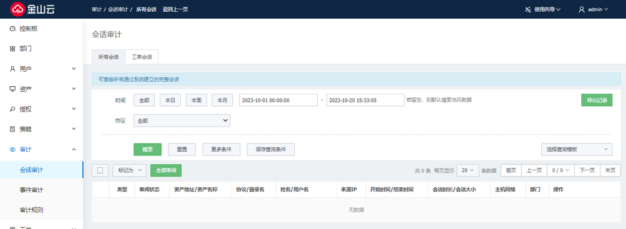
Task: Open the 20 per-page dropdown
Action: (x=468, y=170)
